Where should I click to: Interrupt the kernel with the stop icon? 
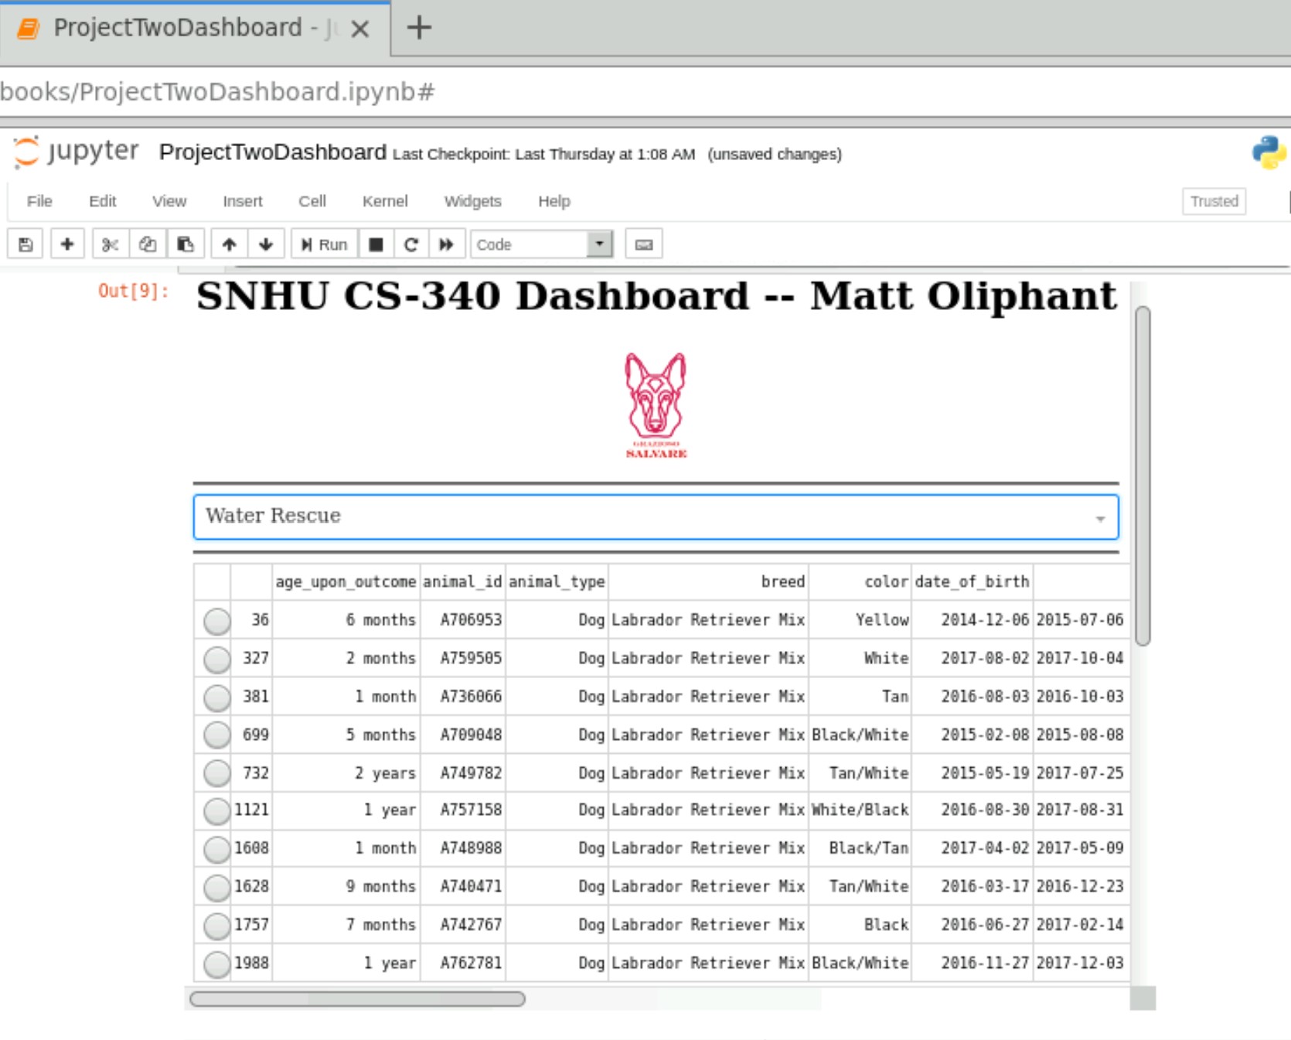pos(376,244)
